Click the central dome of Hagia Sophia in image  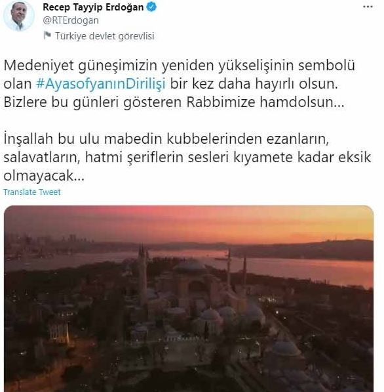coord(191,266)
